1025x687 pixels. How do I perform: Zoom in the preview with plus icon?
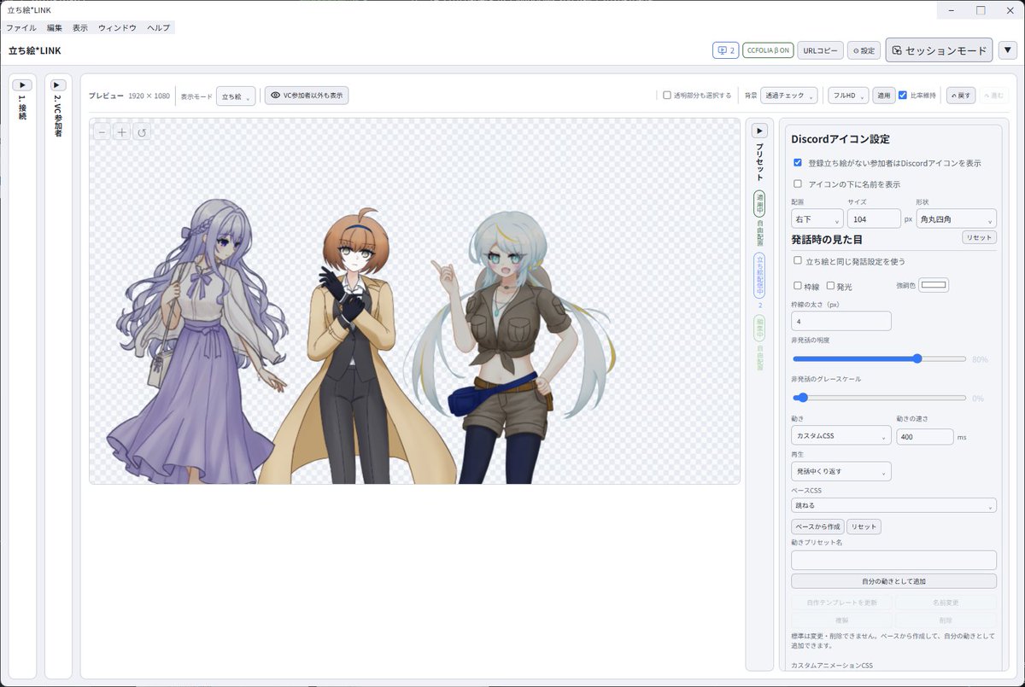click(122, 131)
